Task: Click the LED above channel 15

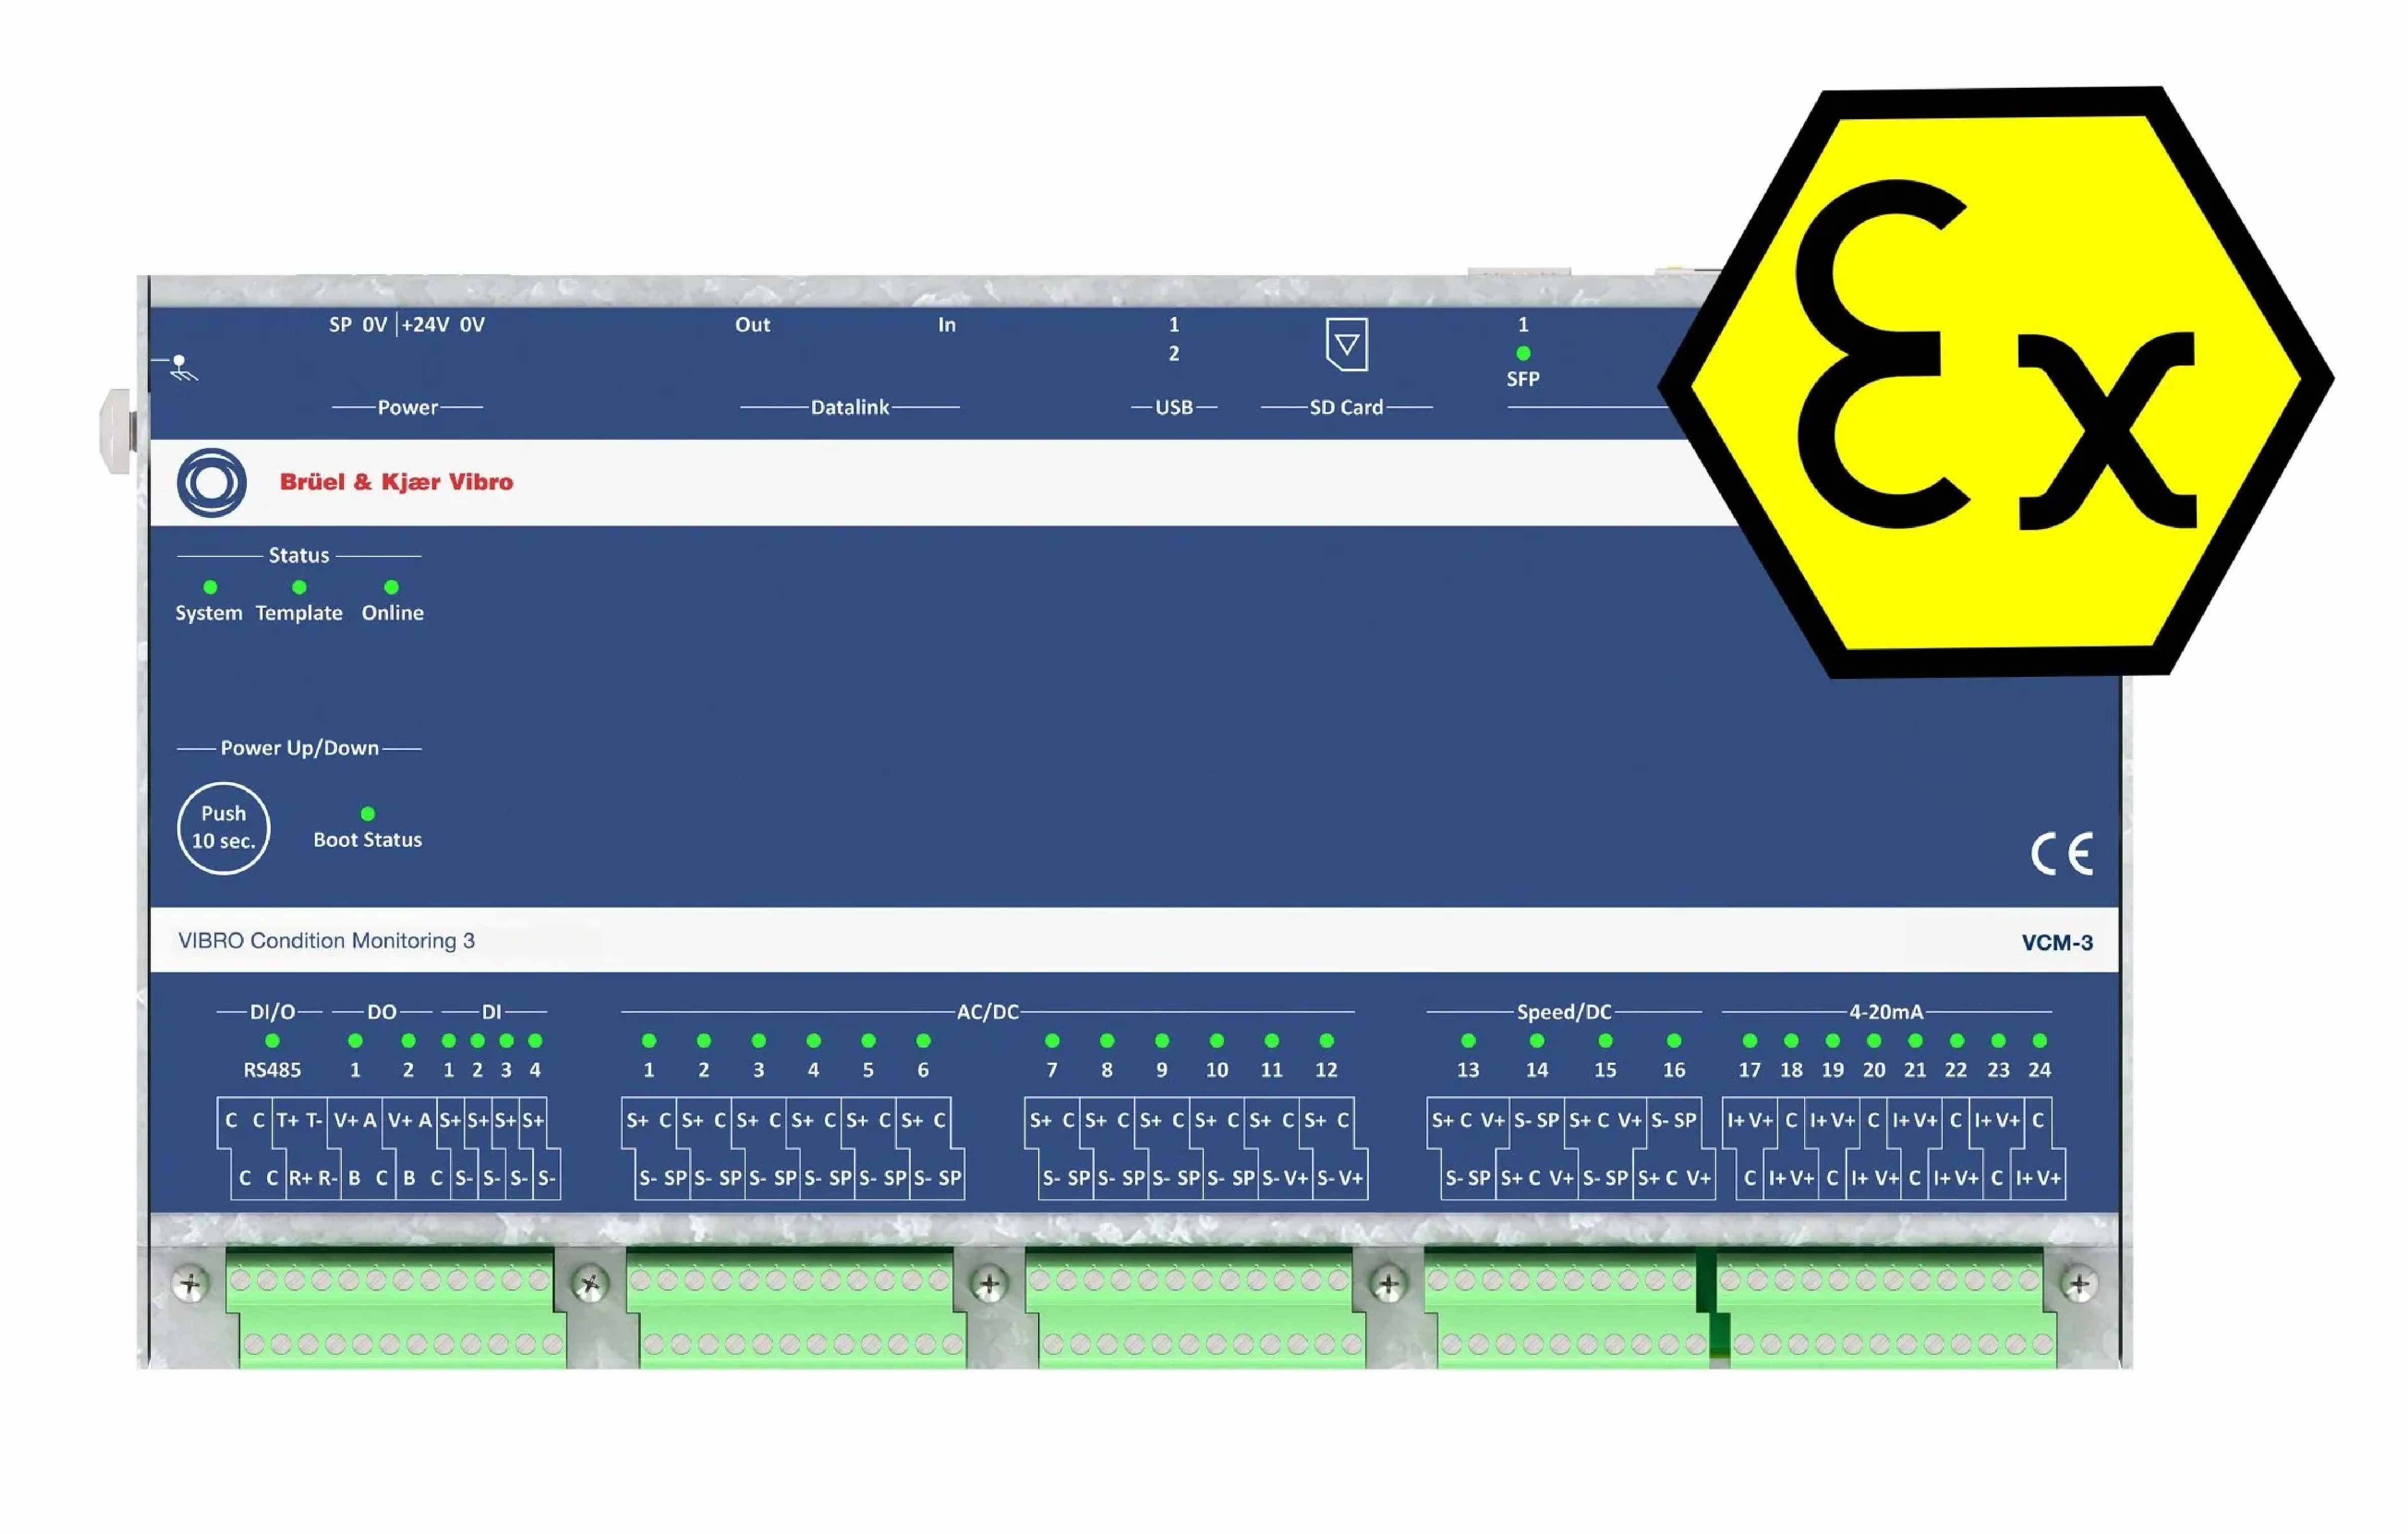Action: [1605, 1041]
